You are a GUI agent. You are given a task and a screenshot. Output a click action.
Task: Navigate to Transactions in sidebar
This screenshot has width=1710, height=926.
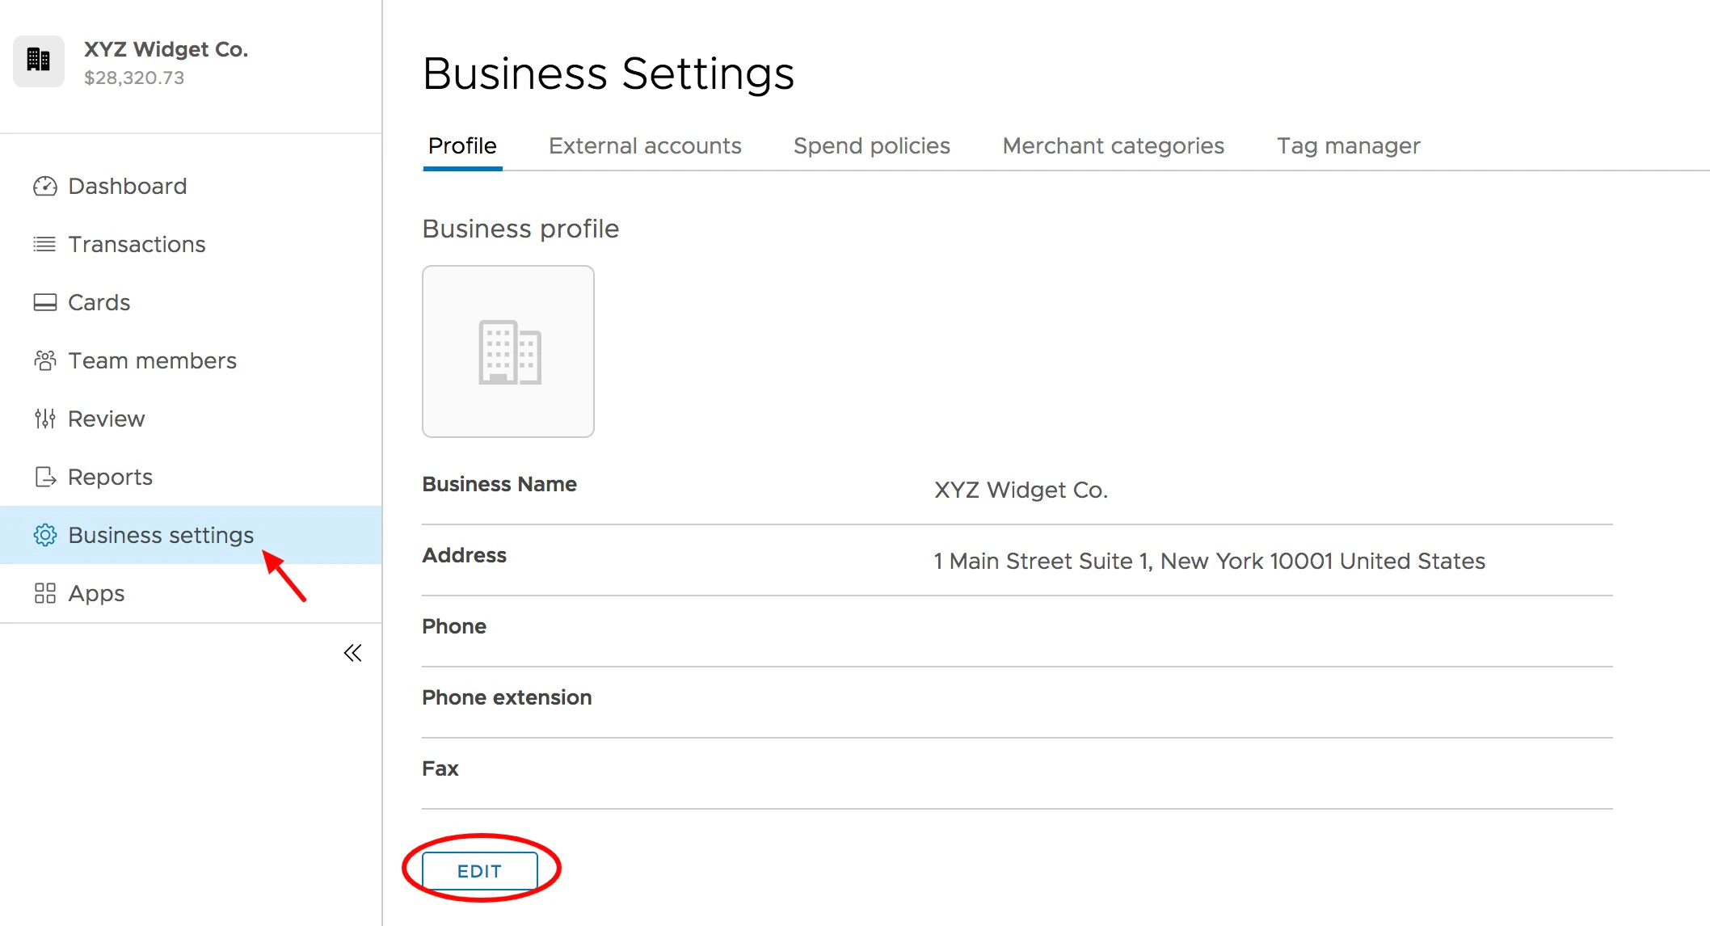[137, 244]
